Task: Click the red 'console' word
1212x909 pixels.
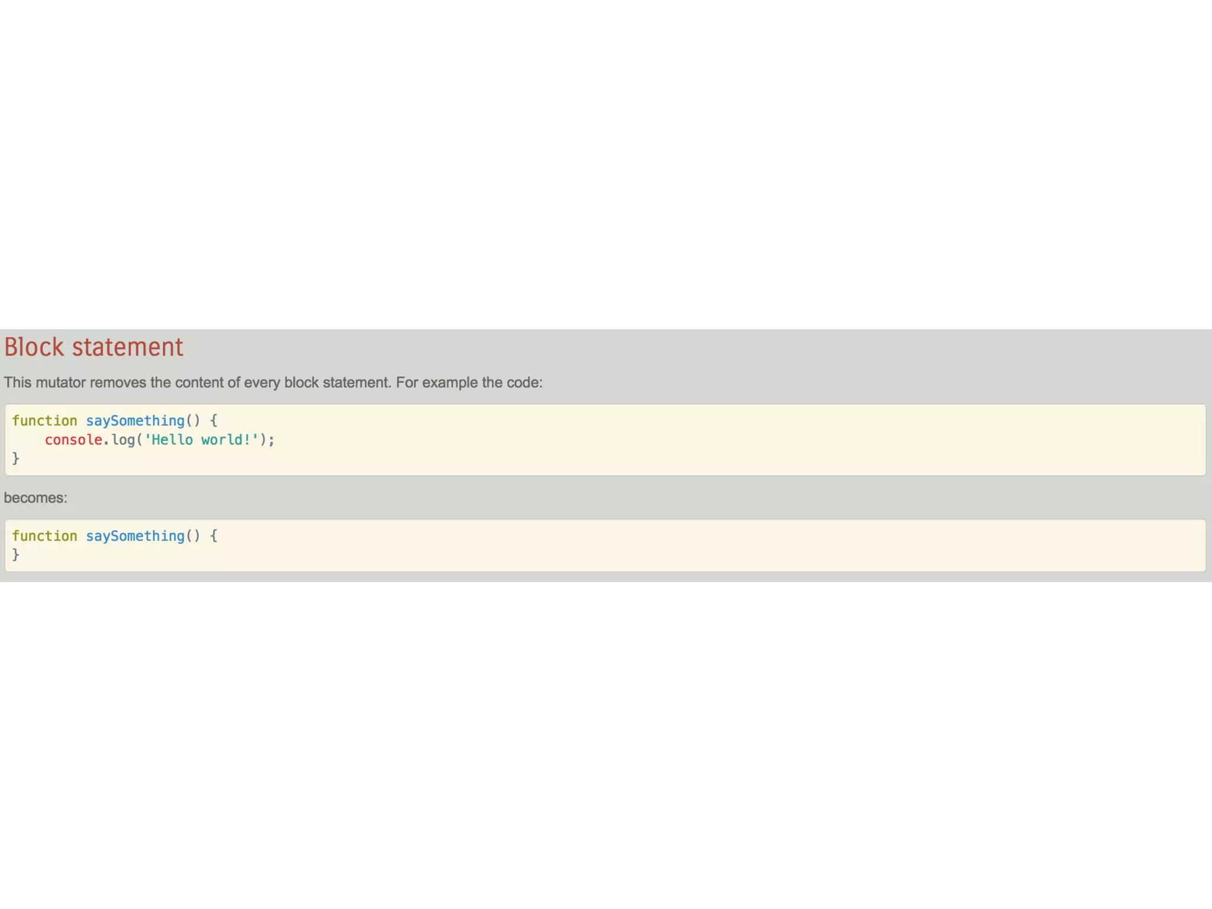Action: (x=73, y=440)
